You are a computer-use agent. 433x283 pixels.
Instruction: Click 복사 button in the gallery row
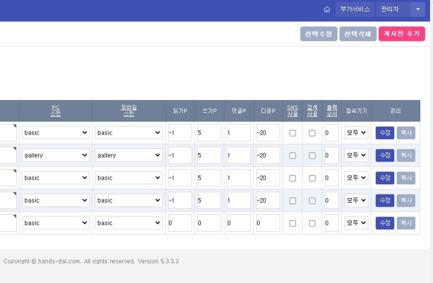point(405,155)
